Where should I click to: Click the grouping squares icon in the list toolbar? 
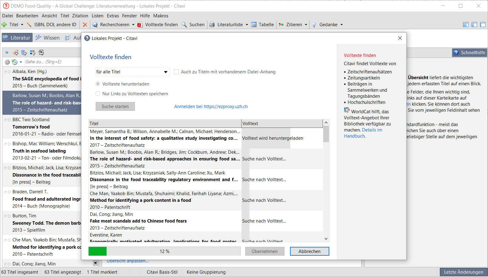point(33,53)
